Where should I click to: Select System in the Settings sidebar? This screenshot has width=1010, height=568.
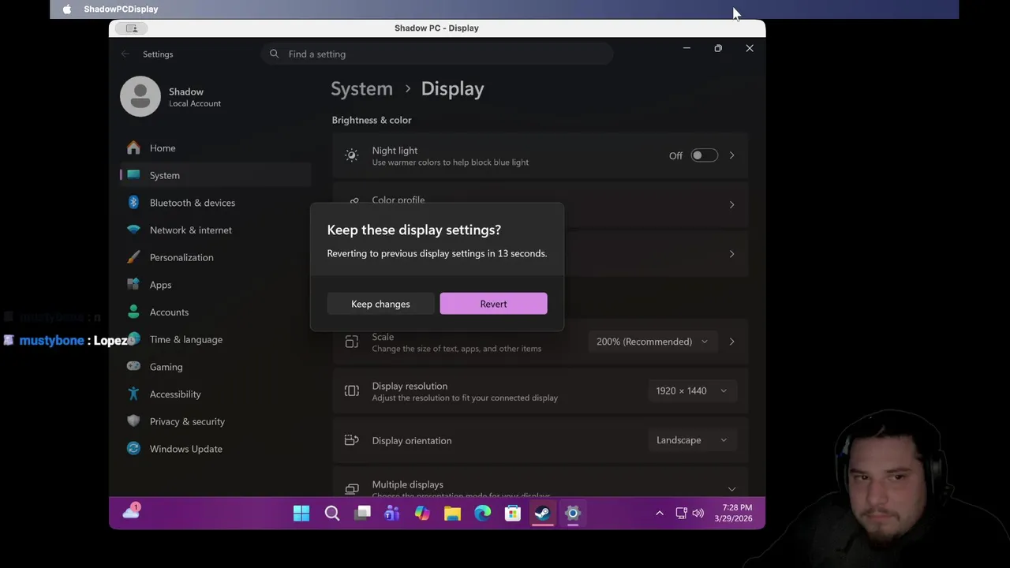tap(215, 175)
